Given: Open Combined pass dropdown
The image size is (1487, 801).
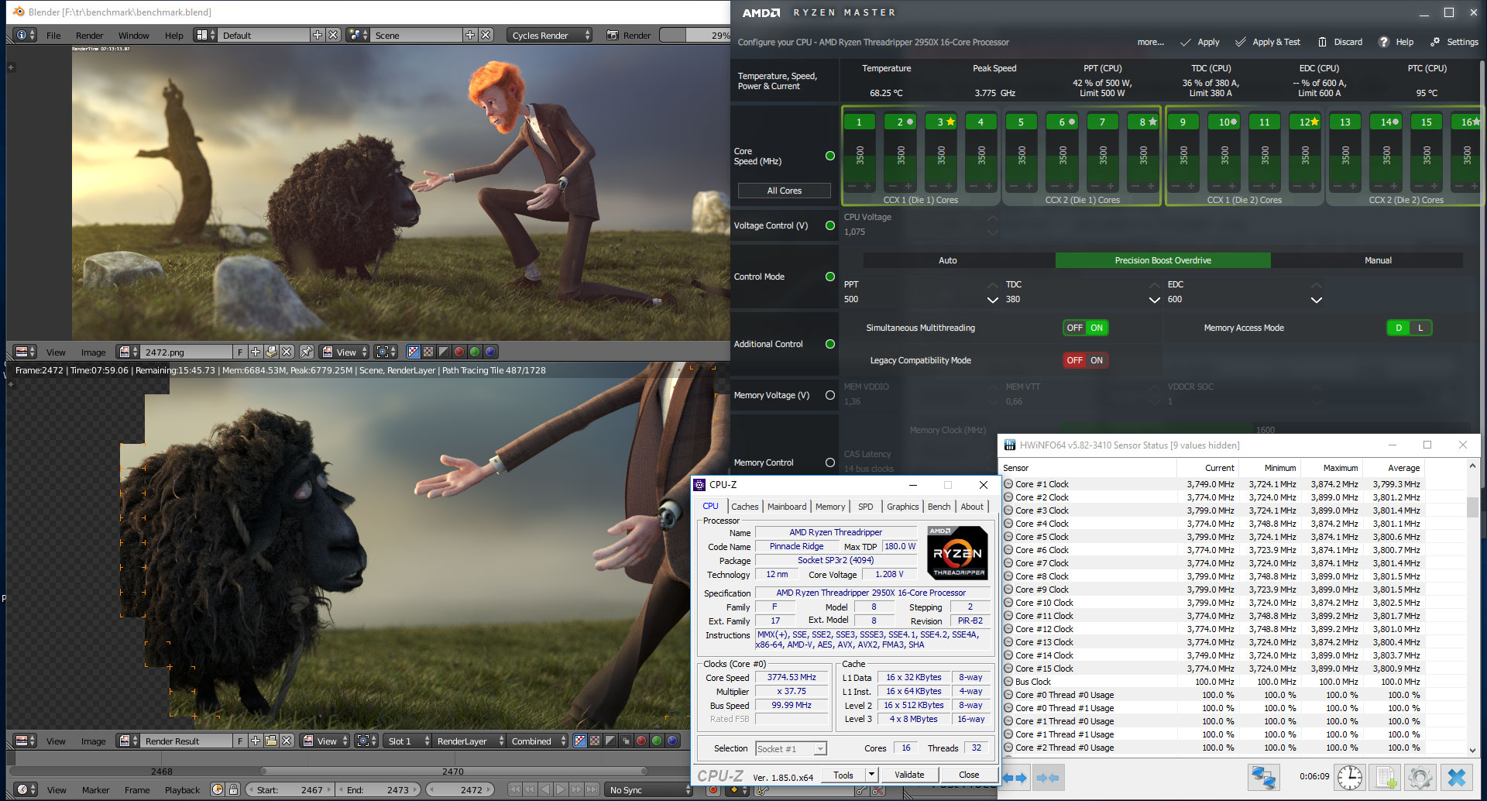Looking at the screenshot, I should (x=538, y=741).
